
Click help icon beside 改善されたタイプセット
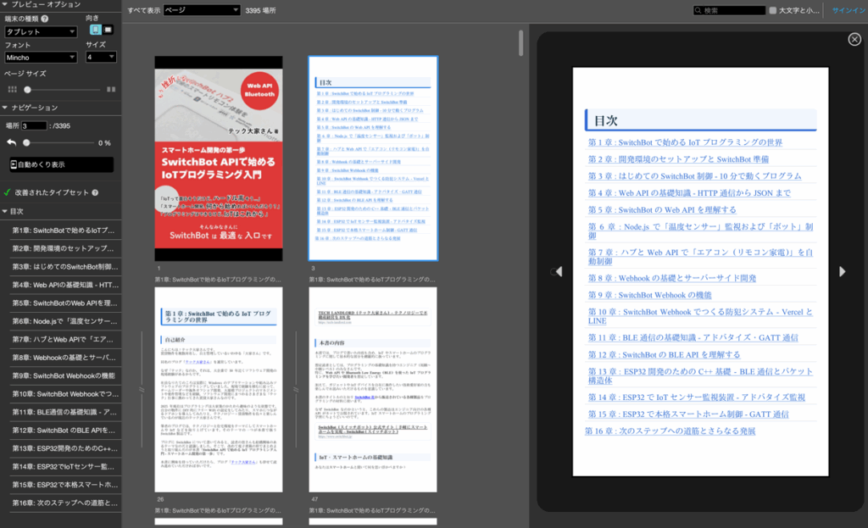click(95, 192)
